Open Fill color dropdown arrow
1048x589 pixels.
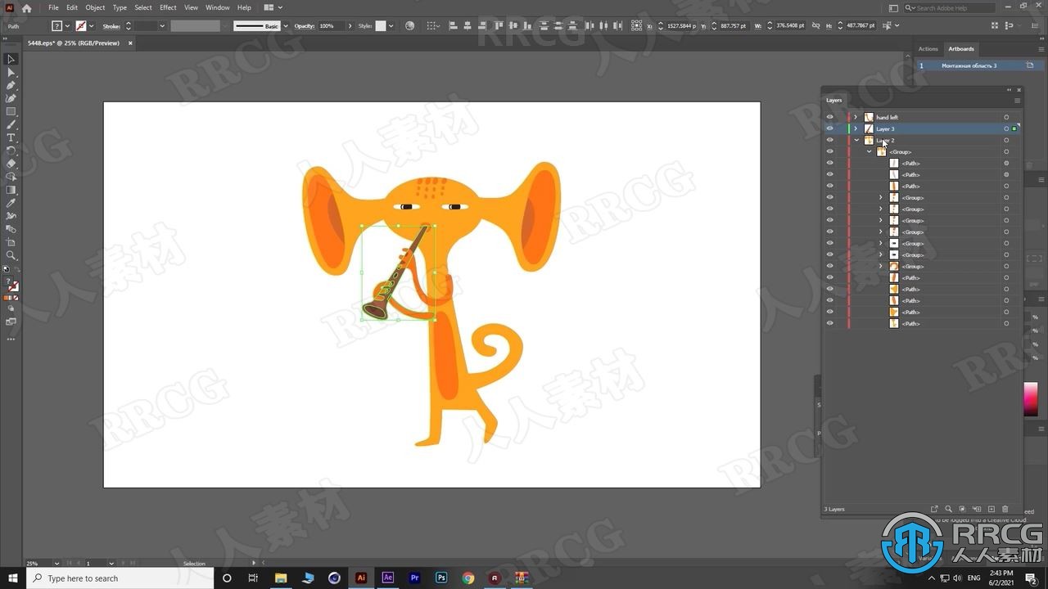66,26
